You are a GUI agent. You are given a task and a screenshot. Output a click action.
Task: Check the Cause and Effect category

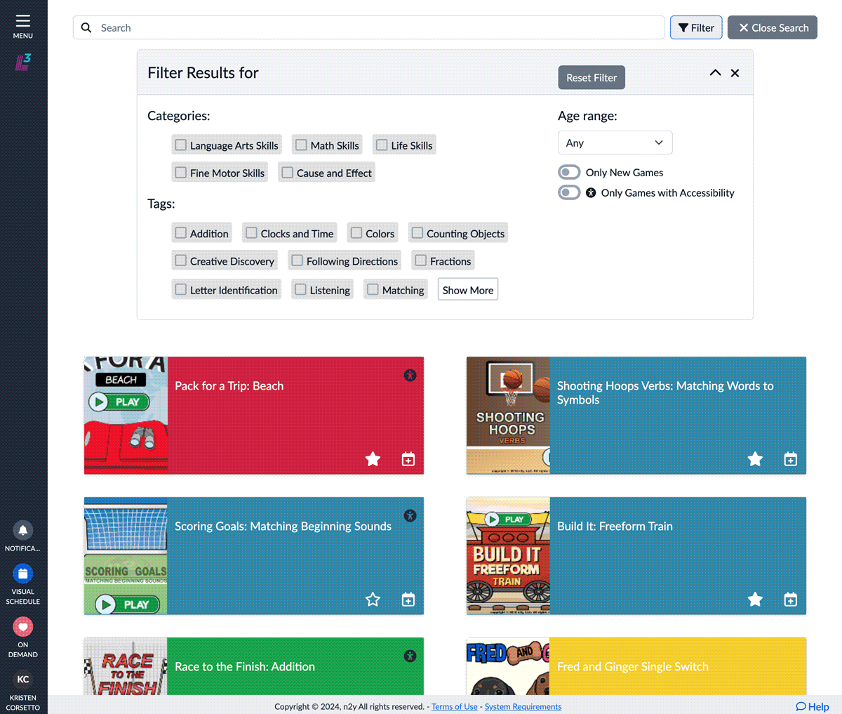point(287,172)
